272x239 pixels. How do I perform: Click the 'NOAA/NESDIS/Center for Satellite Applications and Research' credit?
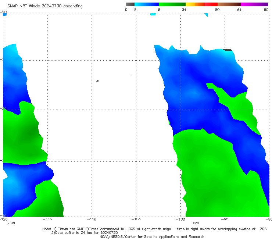[x=152, y=236]
